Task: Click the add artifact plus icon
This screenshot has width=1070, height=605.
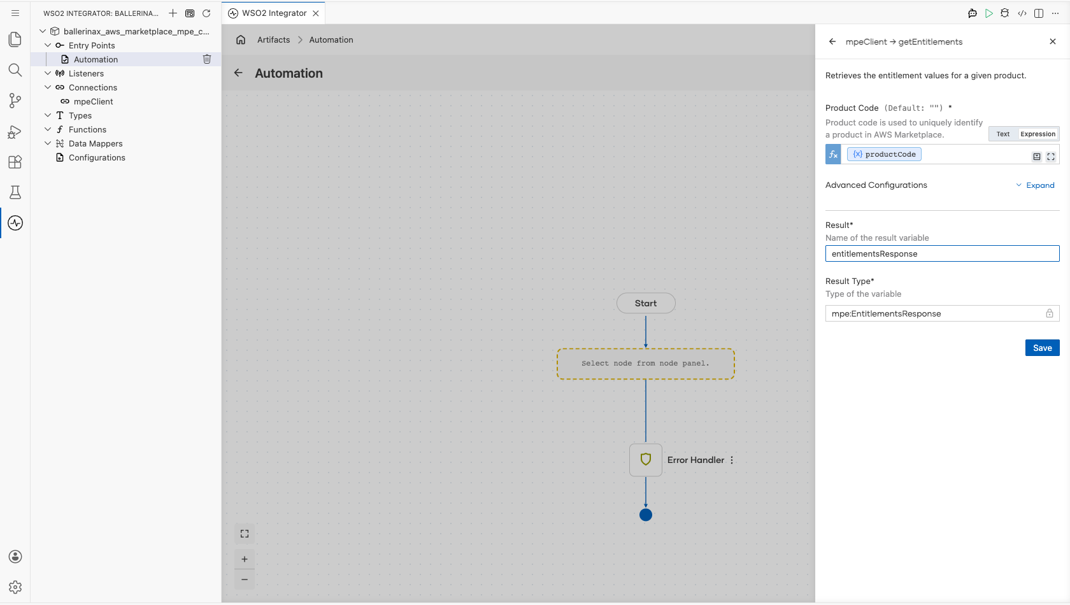Action: click(x=173, y=13)
